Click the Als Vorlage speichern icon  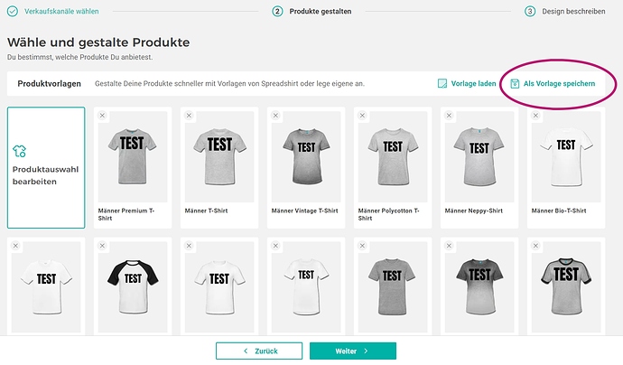pyautogui.click(x=515, y=84)
